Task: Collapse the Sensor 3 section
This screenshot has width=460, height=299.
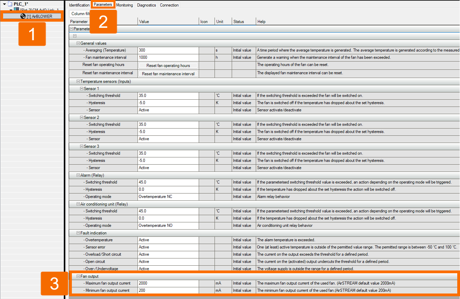Action: pyautogui.click(x=81, y=146)
